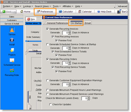Click Check for Minimum Levels Every field
The height and width of the screenshot is (112, 131).
[x=84, y=98]
